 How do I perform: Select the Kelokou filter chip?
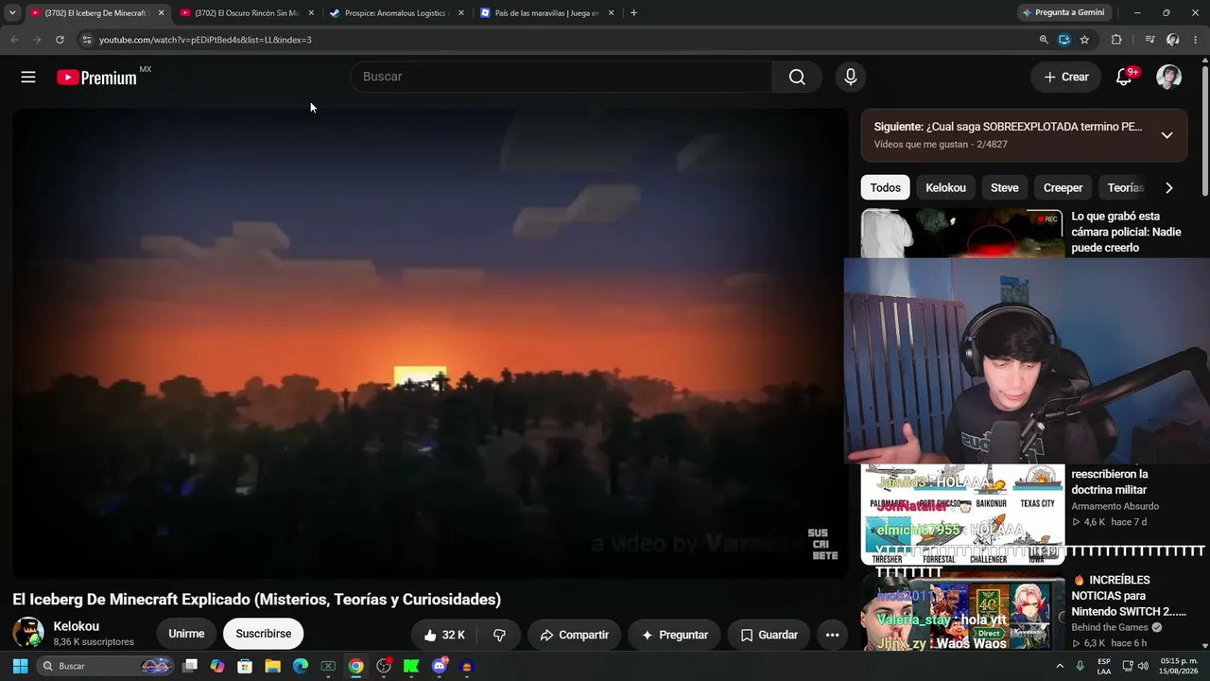pyautogui.click(x=945, y=187)
